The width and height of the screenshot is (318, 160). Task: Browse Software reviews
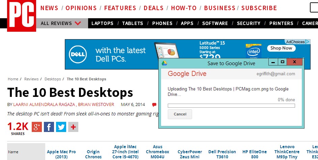tap(215, 23)
